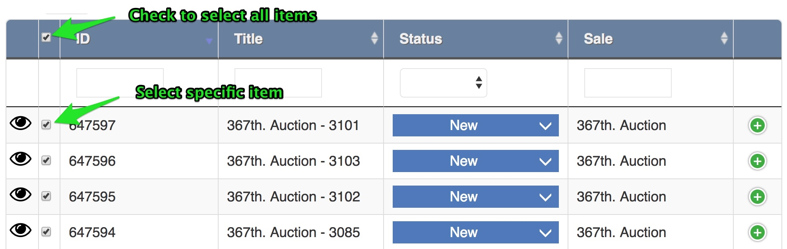Click green plus icon for Auction - 3102

coord(757,197)
